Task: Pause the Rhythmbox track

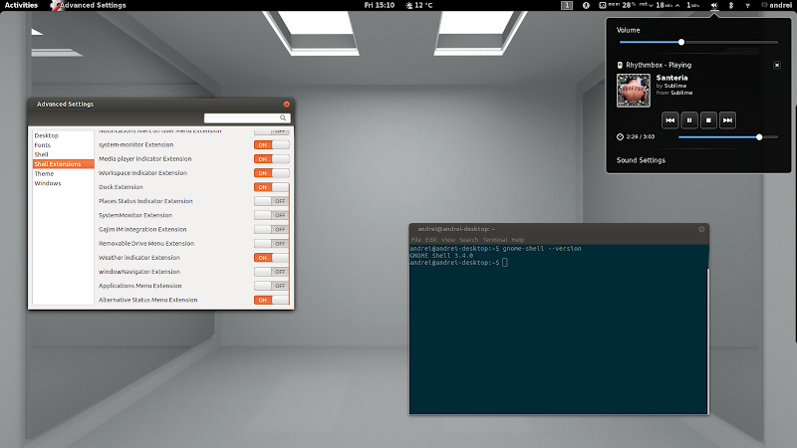Action: coord(689,120)
